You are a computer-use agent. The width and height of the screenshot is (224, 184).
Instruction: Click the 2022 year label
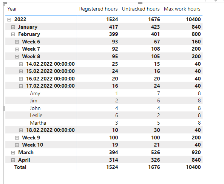point(20,19)
